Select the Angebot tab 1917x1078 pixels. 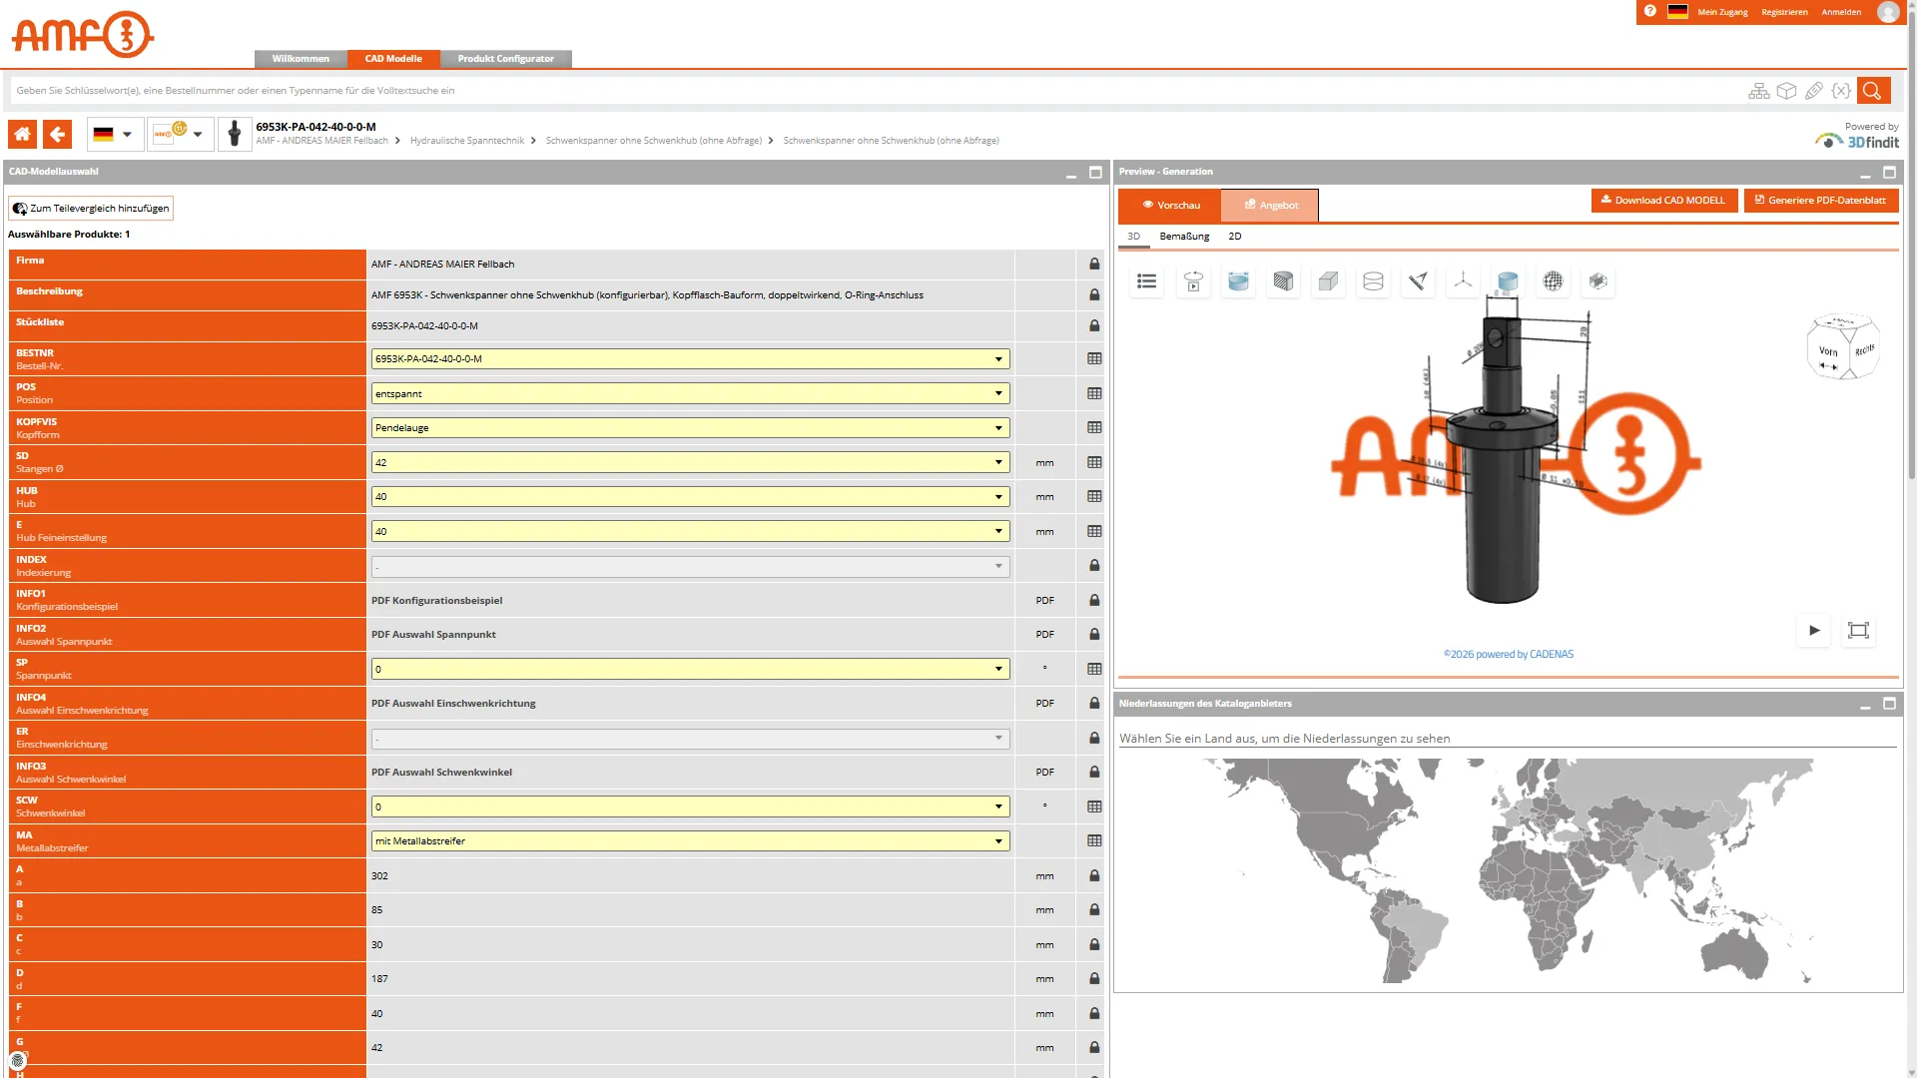(1270, 206)
